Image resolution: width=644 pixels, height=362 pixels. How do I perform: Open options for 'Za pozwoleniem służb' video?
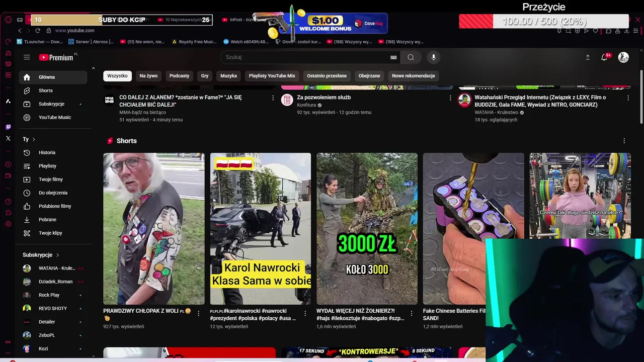[x=450, y=98]
